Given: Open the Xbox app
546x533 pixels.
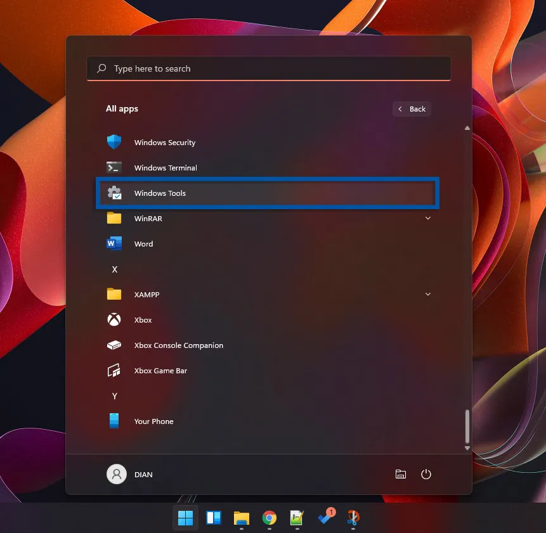Looking at the screenshot, I should (x=143, y=319).
